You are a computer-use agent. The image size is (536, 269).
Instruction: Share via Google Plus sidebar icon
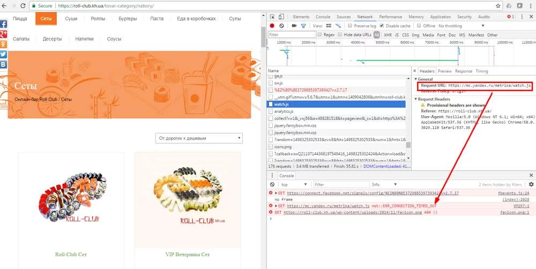3,34
